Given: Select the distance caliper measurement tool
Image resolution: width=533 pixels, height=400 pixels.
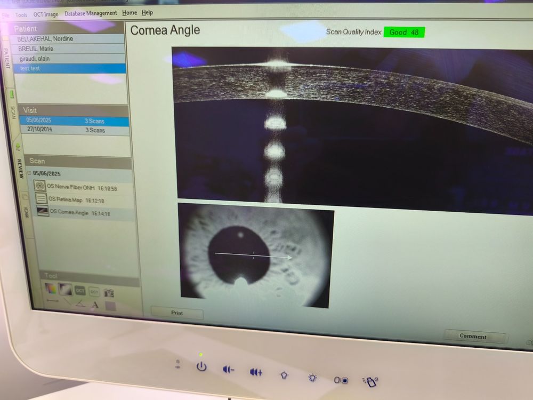Looking at the screenshot, I should 52,301.
